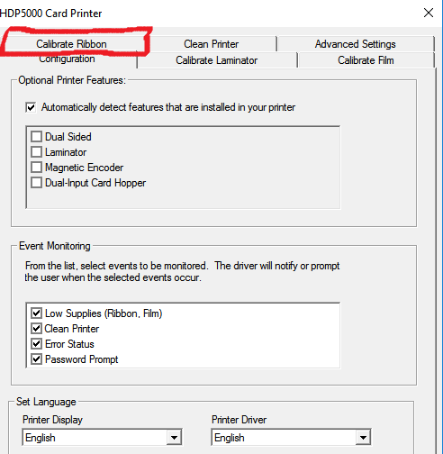Click the 'Printer Driver' label
This screenshot has width=443, height=454.
(239, 420)
